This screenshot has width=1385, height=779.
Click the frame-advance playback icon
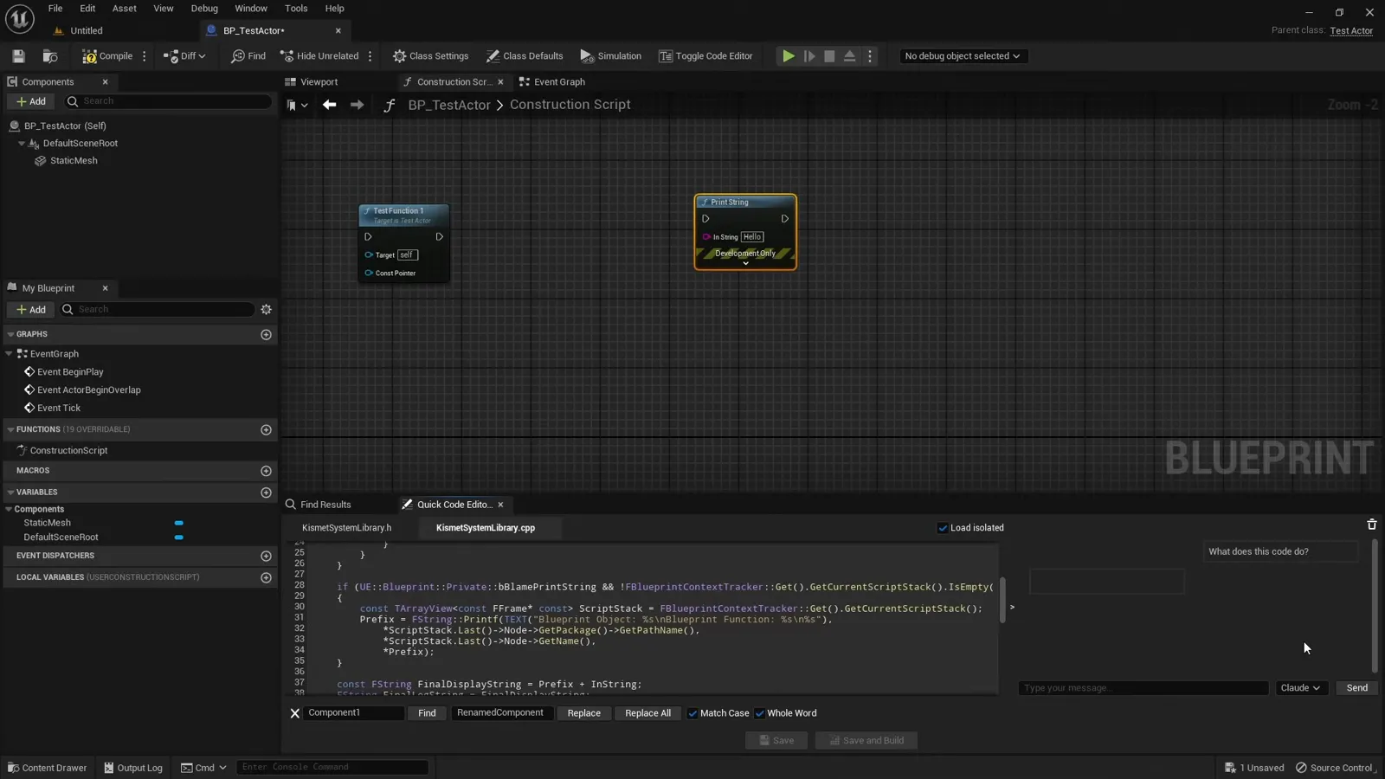(x=809, y=56)
